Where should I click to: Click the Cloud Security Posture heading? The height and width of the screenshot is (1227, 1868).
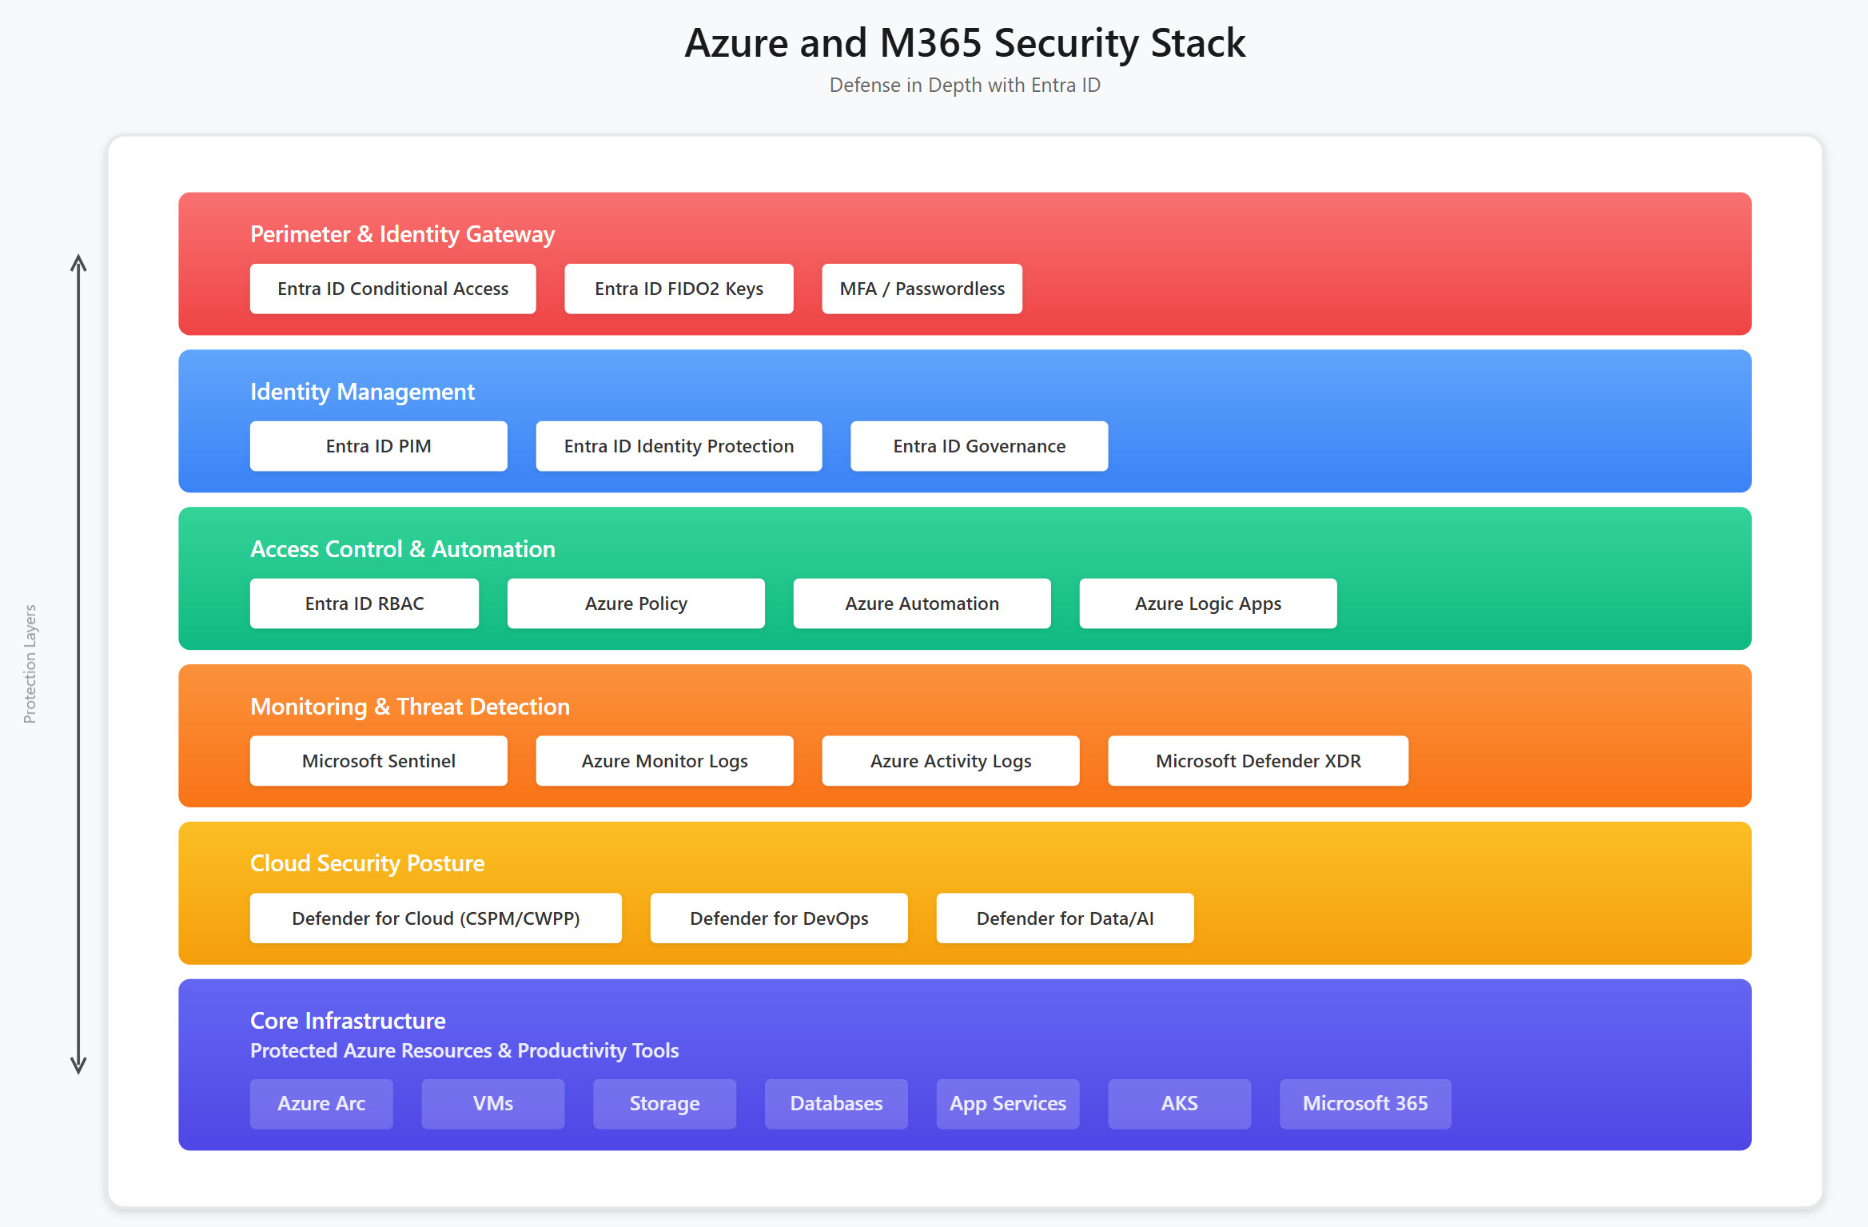click(367, 863)
